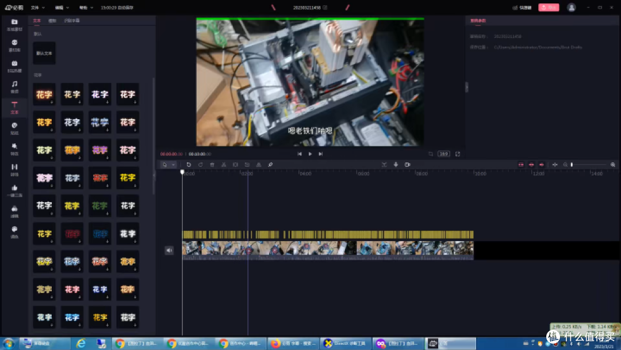This screenshot has height=350, width=621.
Task: Open the stickers panel in sidebar
Action: [14, 128]
